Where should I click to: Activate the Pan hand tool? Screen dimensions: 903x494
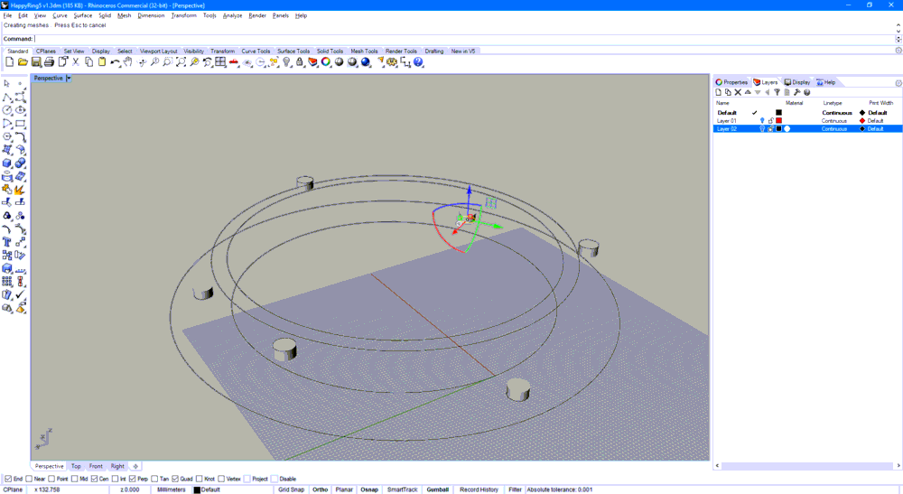[128, 62]
